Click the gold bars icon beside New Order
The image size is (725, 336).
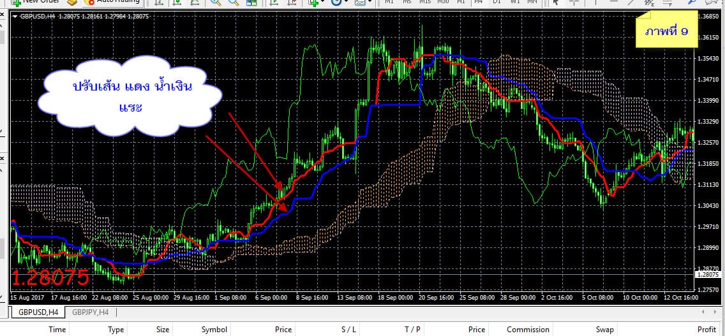point(71,3)
